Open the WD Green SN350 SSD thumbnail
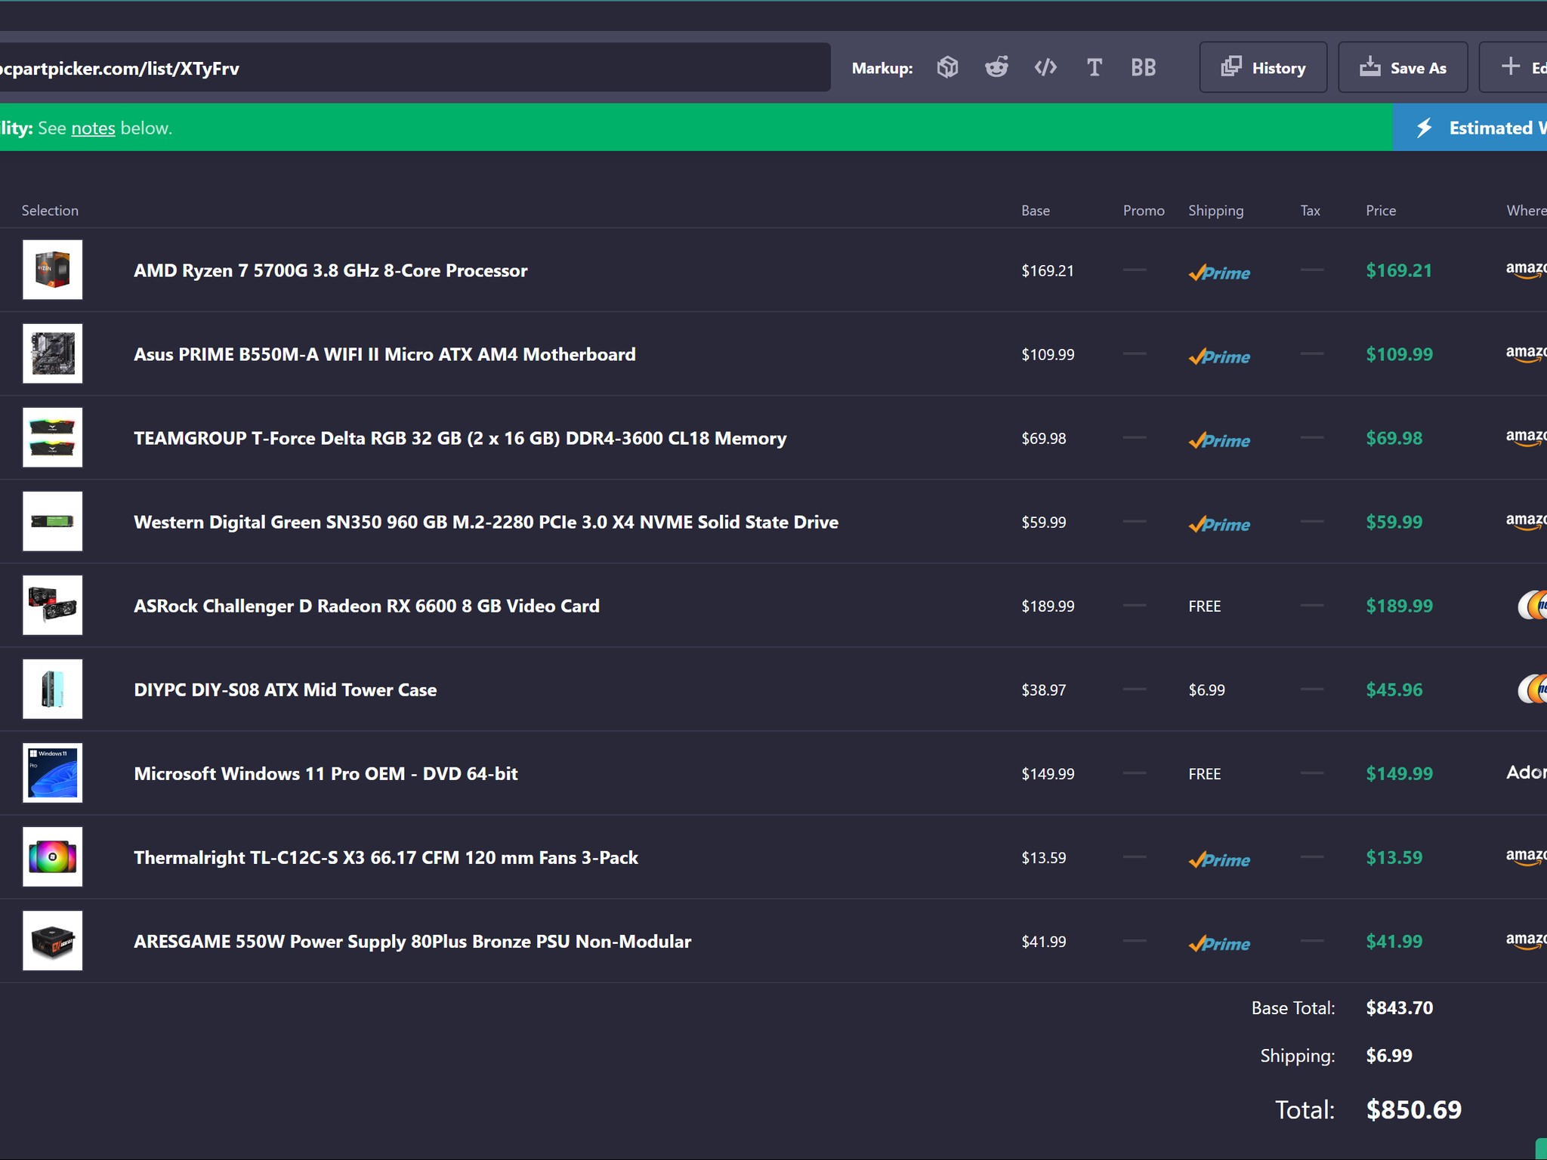 52,521
